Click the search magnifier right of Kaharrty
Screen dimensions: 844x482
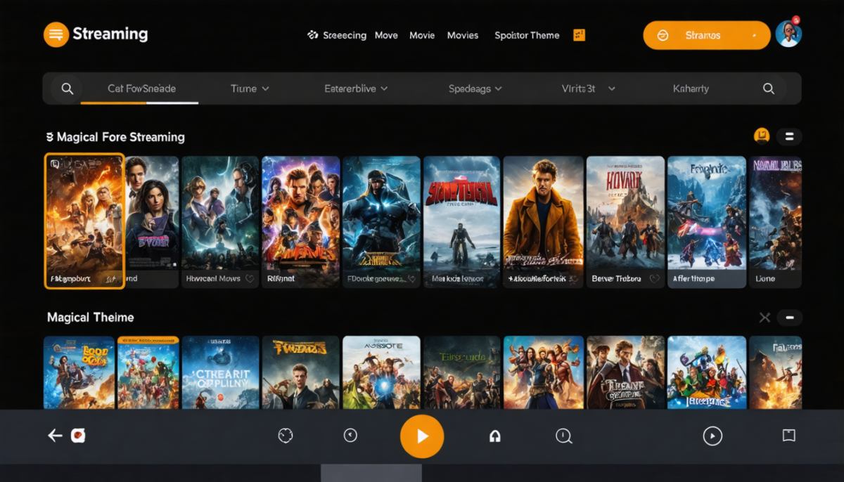coord(769,89)
